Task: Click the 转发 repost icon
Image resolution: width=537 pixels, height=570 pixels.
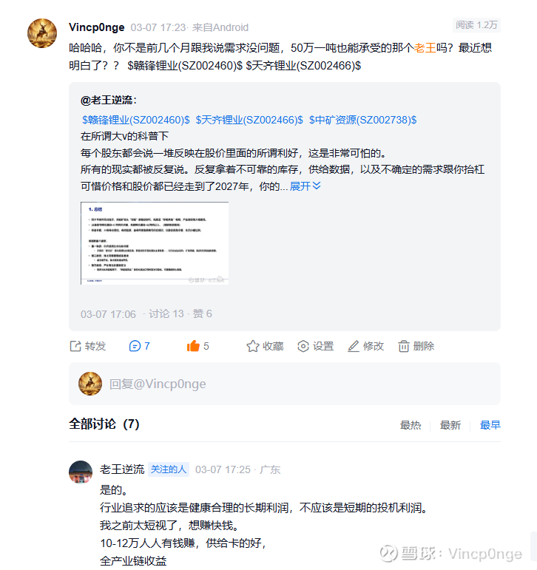Action: [75, 346]
